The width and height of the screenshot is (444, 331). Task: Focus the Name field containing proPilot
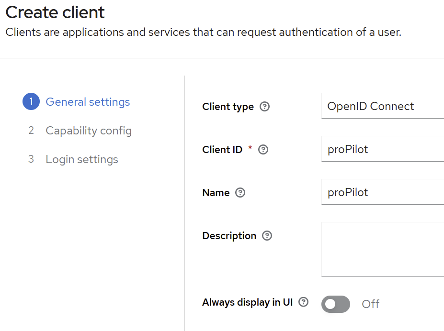382,192
